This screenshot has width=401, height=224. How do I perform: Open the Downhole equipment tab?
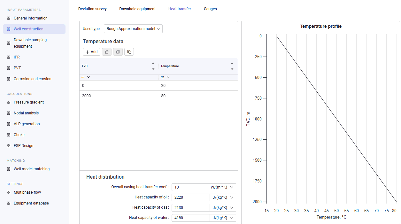(137, 9)
